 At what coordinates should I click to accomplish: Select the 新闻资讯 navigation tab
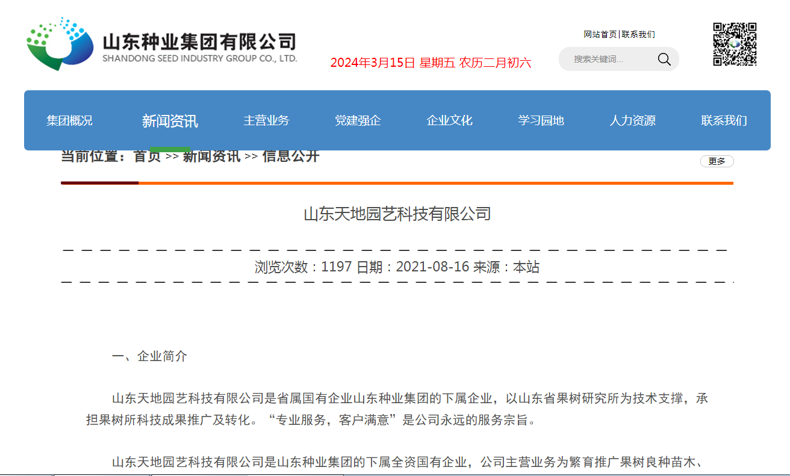tap(170, 121)
